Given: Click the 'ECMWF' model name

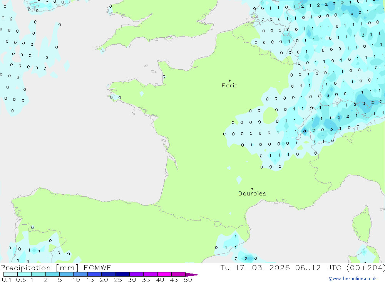Looking at the screenshot, I should click(x=97, y=267).
